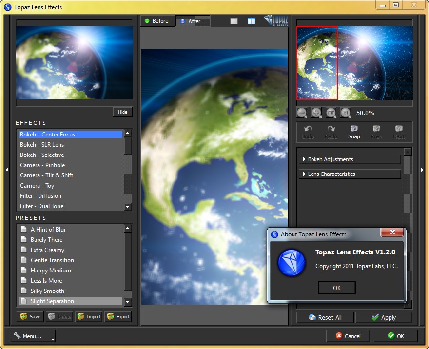The image size is (429, 349).
Task: Select Camera - Toy effect
Action: [x=70, y=186]
